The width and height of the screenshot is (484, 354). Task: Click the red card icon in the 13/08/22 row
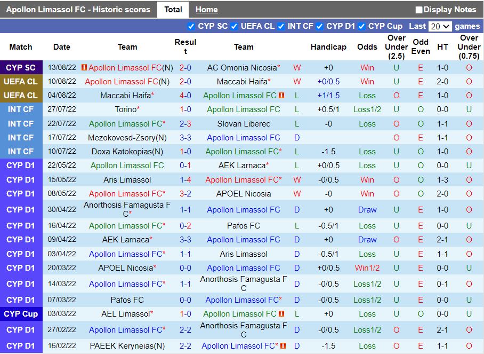pyautogui.click(x=84, y=68)
